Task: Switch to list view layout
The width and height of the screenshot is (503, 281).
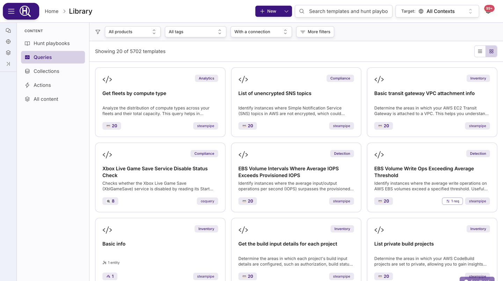Action: pos(480,51)
